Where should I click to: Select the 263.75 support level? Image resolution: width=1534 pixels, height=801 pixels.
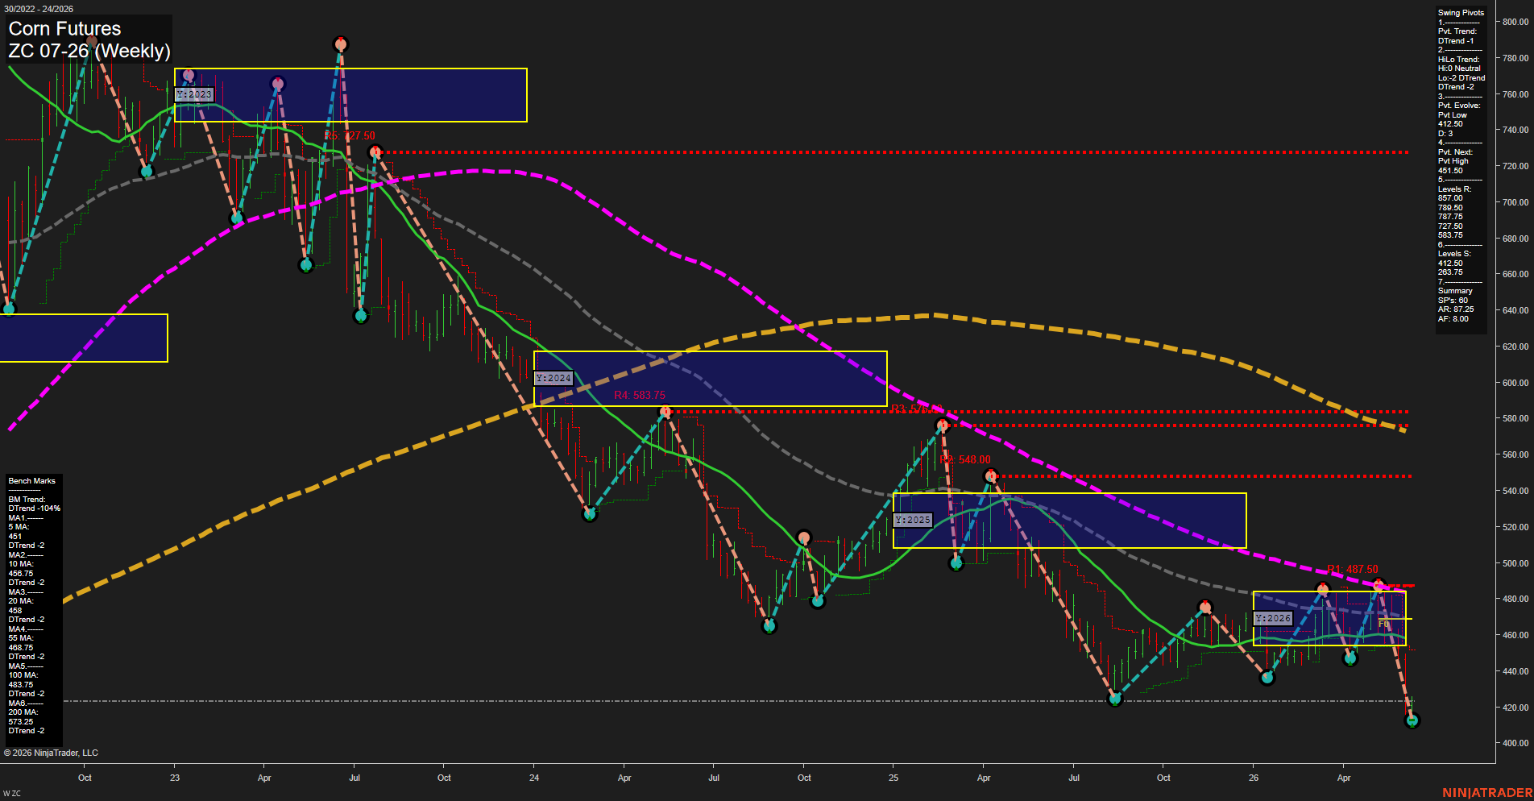[x=1450, y=272]
